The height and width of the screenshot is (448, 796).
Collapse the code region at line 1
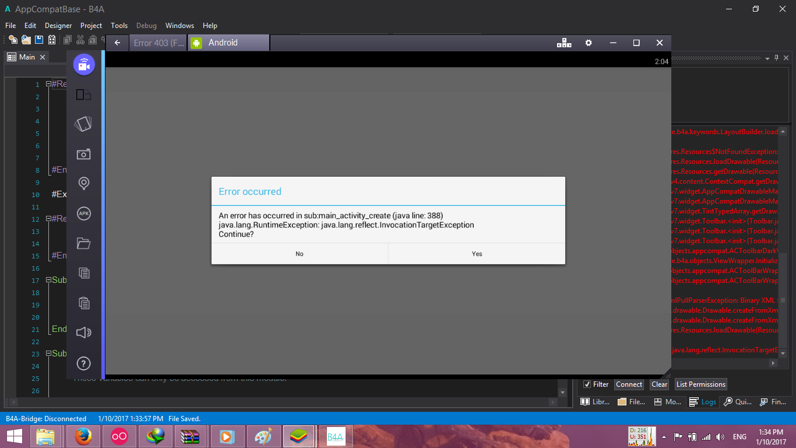click(x=49, y=84)
